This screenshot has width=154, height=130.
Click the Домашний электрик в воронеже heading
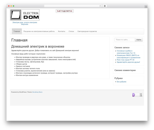(38, 46)
